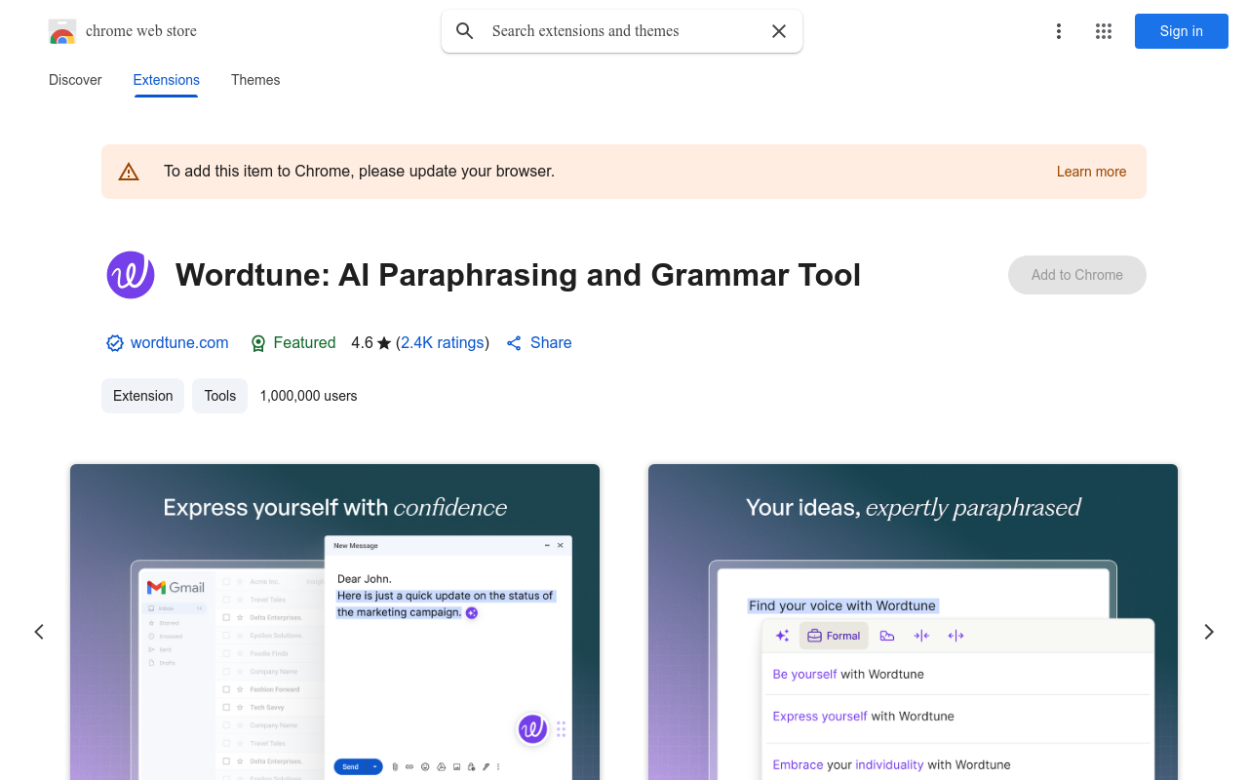Click the rating star icon

point(384,343)
